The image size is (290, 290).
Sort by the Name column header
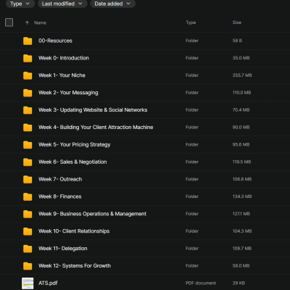pos(40,22)
